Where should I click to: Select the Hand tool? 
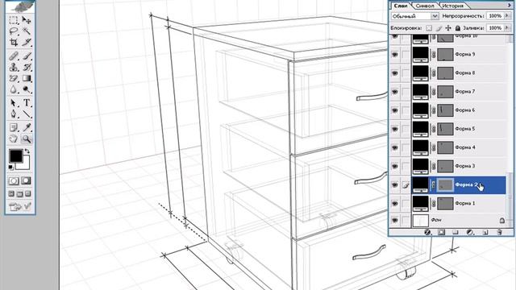[14, 139]
